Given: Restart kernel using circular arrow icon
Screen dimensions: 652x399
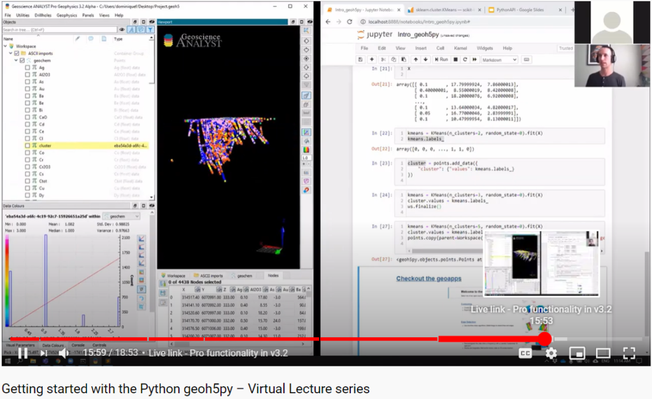Looking at the screenshot, I should tap(465, 59).
